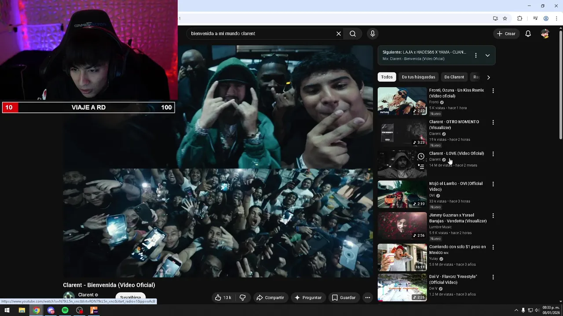Click the magnifier search button
This screenshot has width=563, height=316.
tap(353, 34)
